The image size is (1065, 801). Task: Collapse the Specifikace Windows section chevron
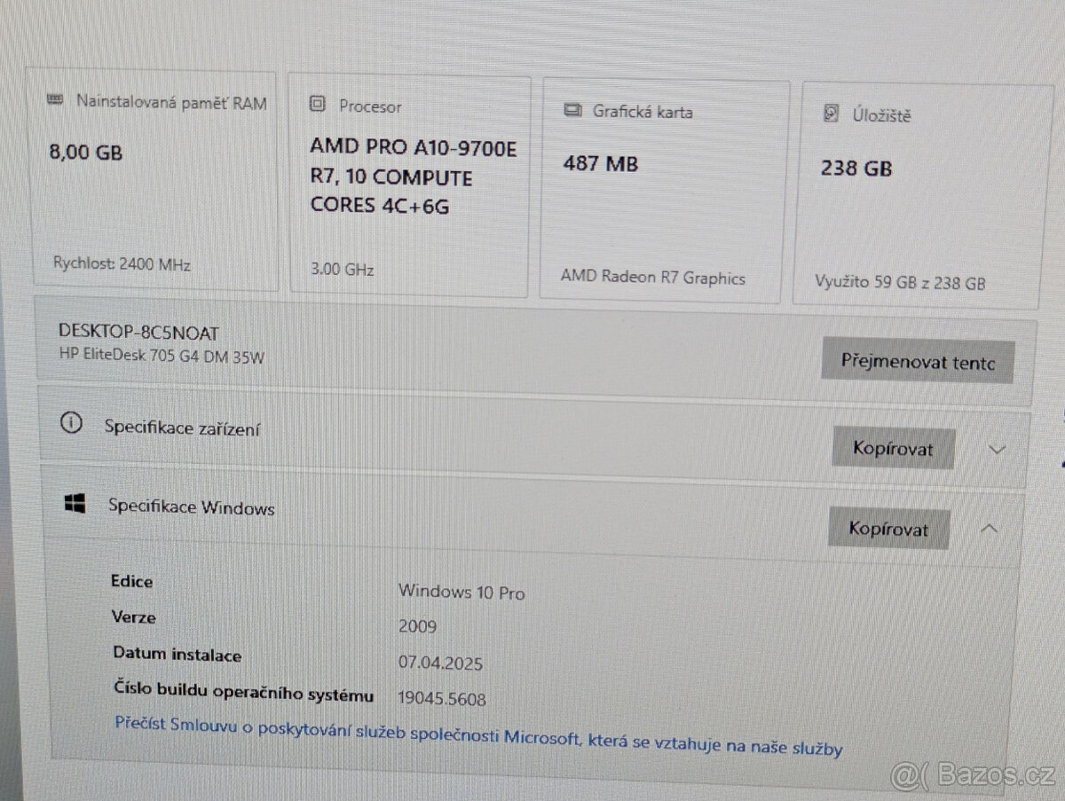[990, 529]
